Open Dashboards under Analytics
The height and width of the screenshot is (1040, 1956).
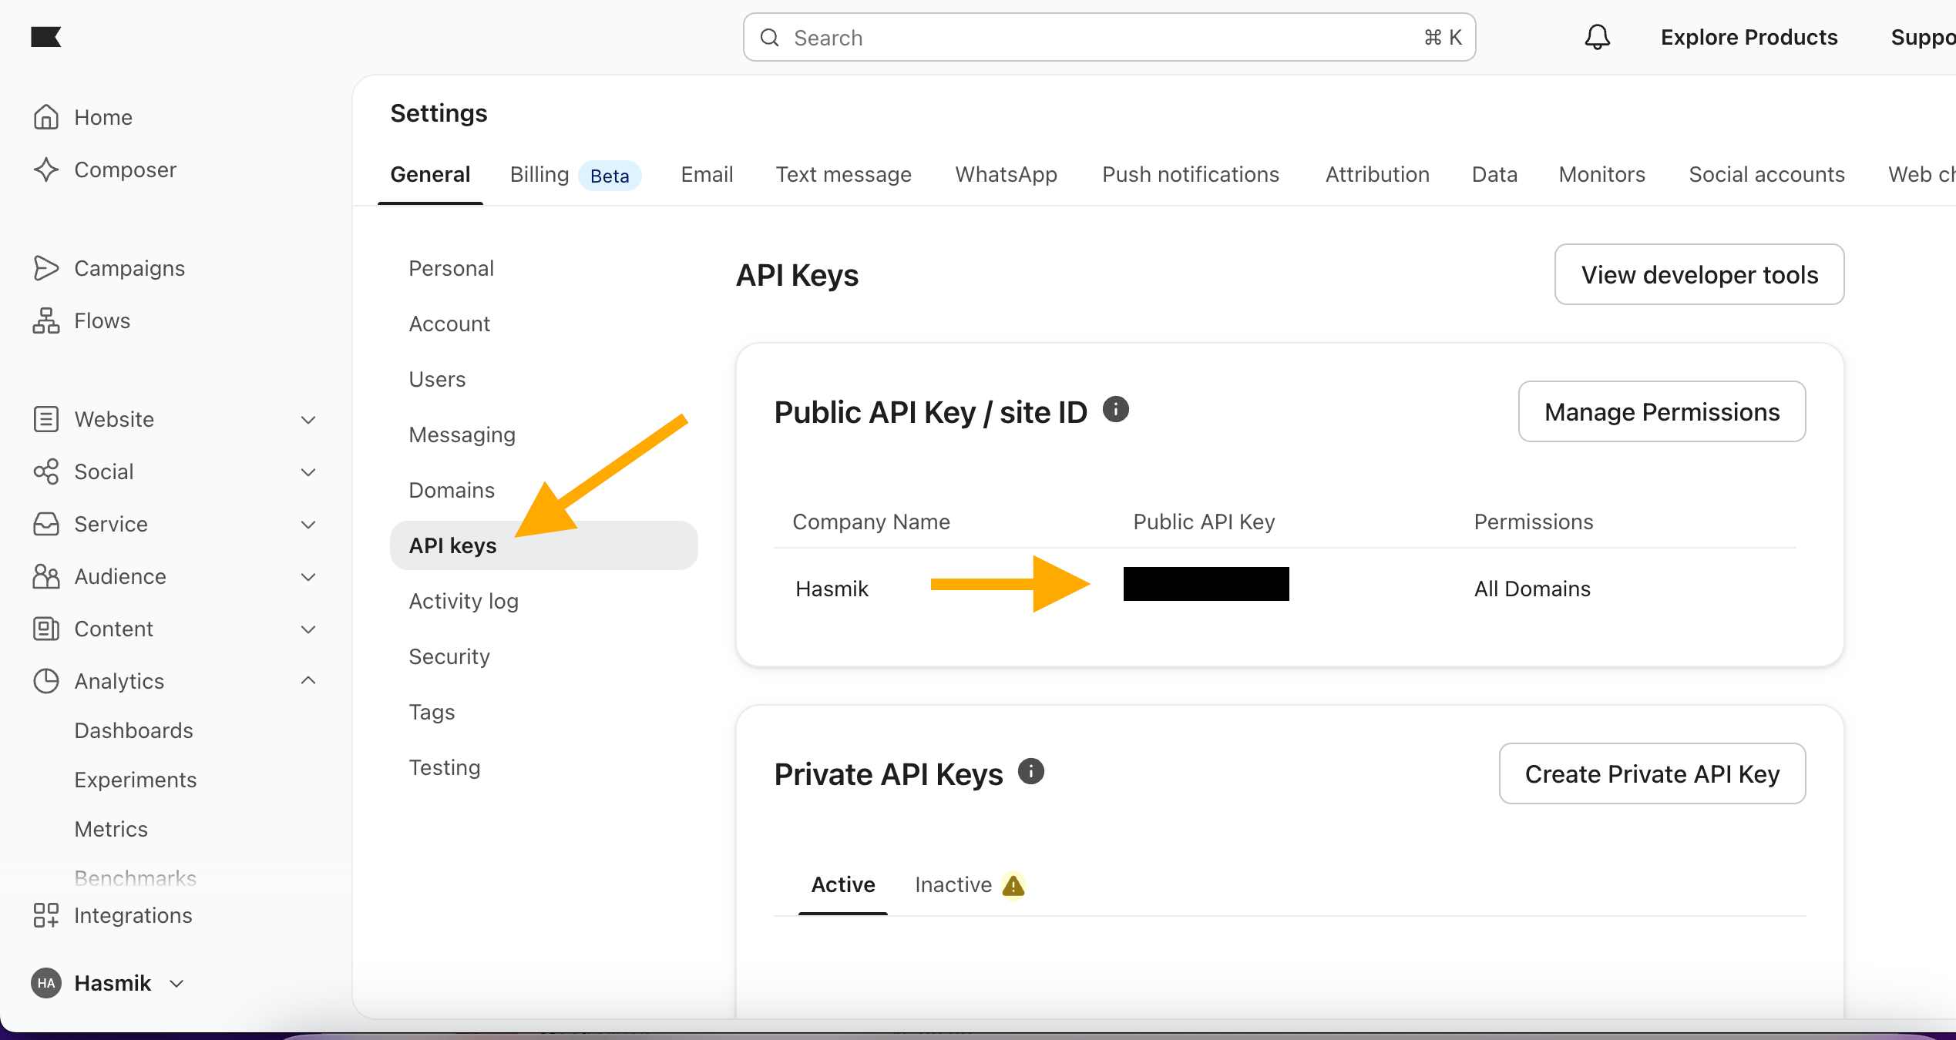[133, 730]
